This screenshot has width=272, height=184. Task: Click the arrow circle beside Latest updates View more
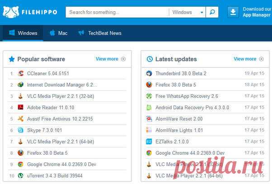(261, 59)
